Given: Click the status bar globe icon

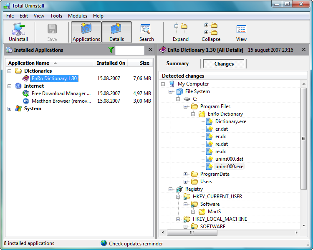Looking at the screenshot, I should coord(103,243).
